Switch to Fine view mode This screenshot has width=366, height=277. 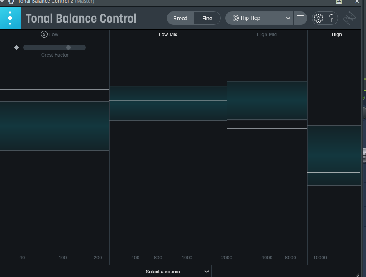[207, 18]
